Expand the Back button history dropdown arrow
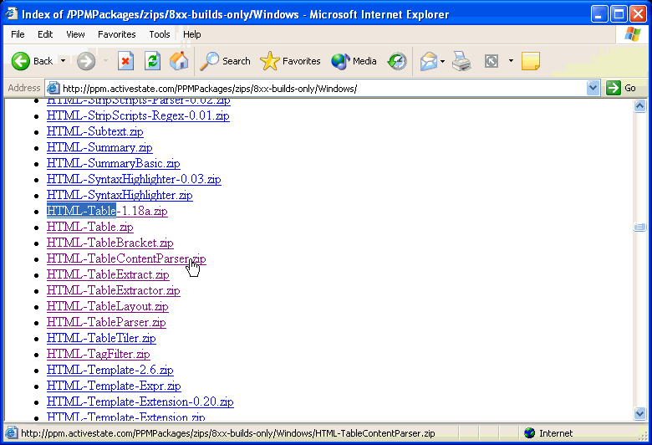652x445 pixels. (63, 61)
